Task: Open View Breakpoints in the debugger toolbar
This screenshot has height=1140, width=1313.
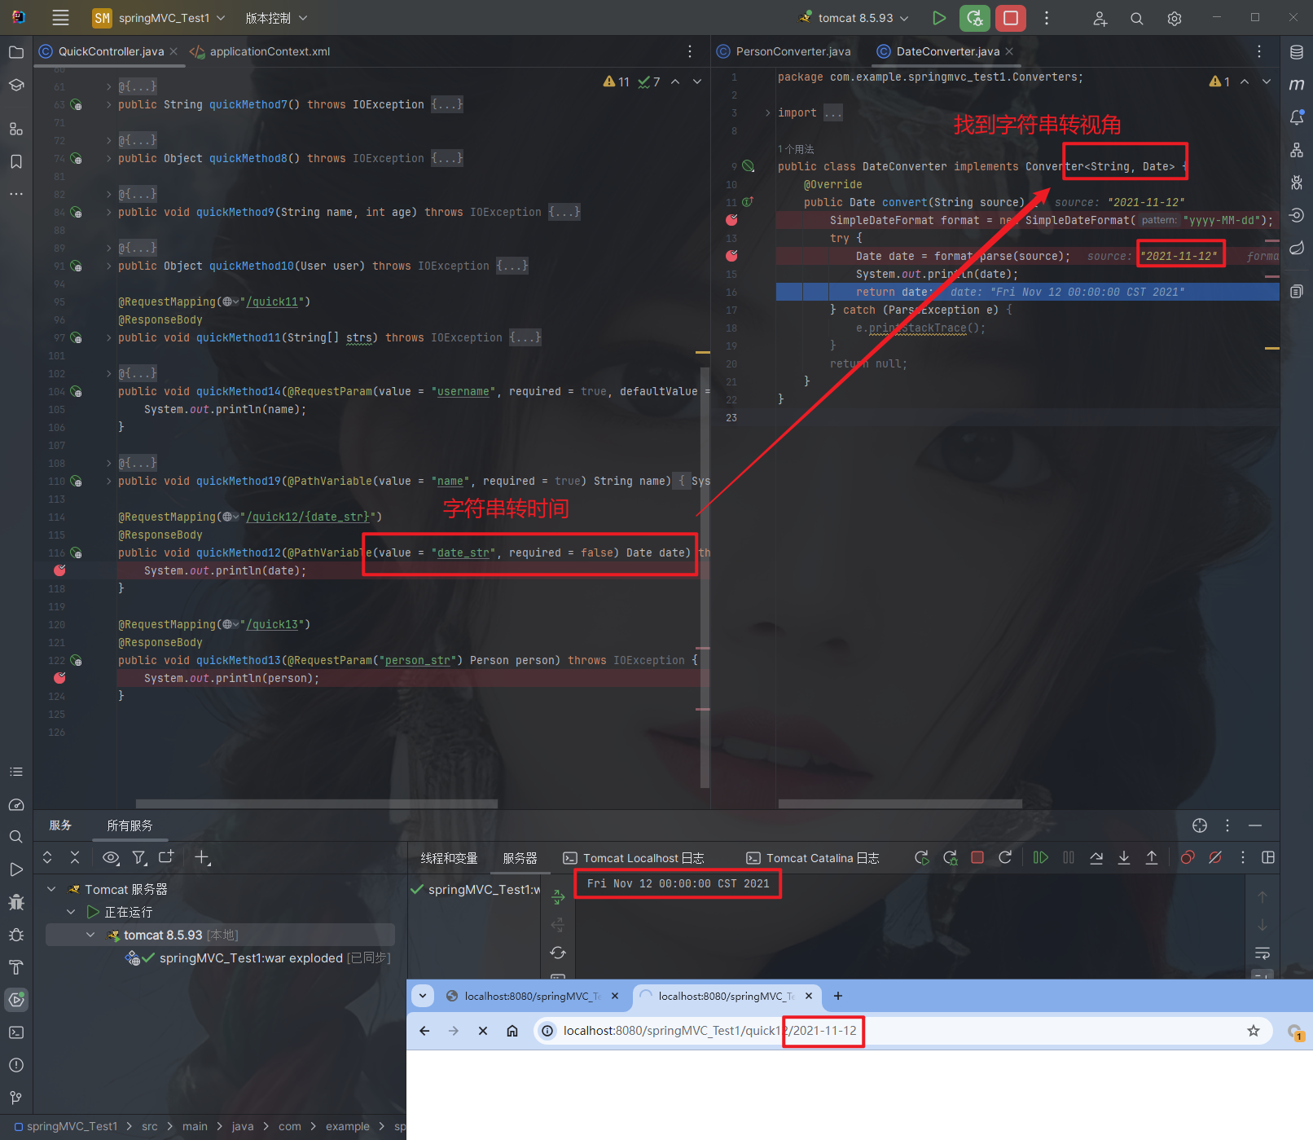Action: (x=1188, y=857)
